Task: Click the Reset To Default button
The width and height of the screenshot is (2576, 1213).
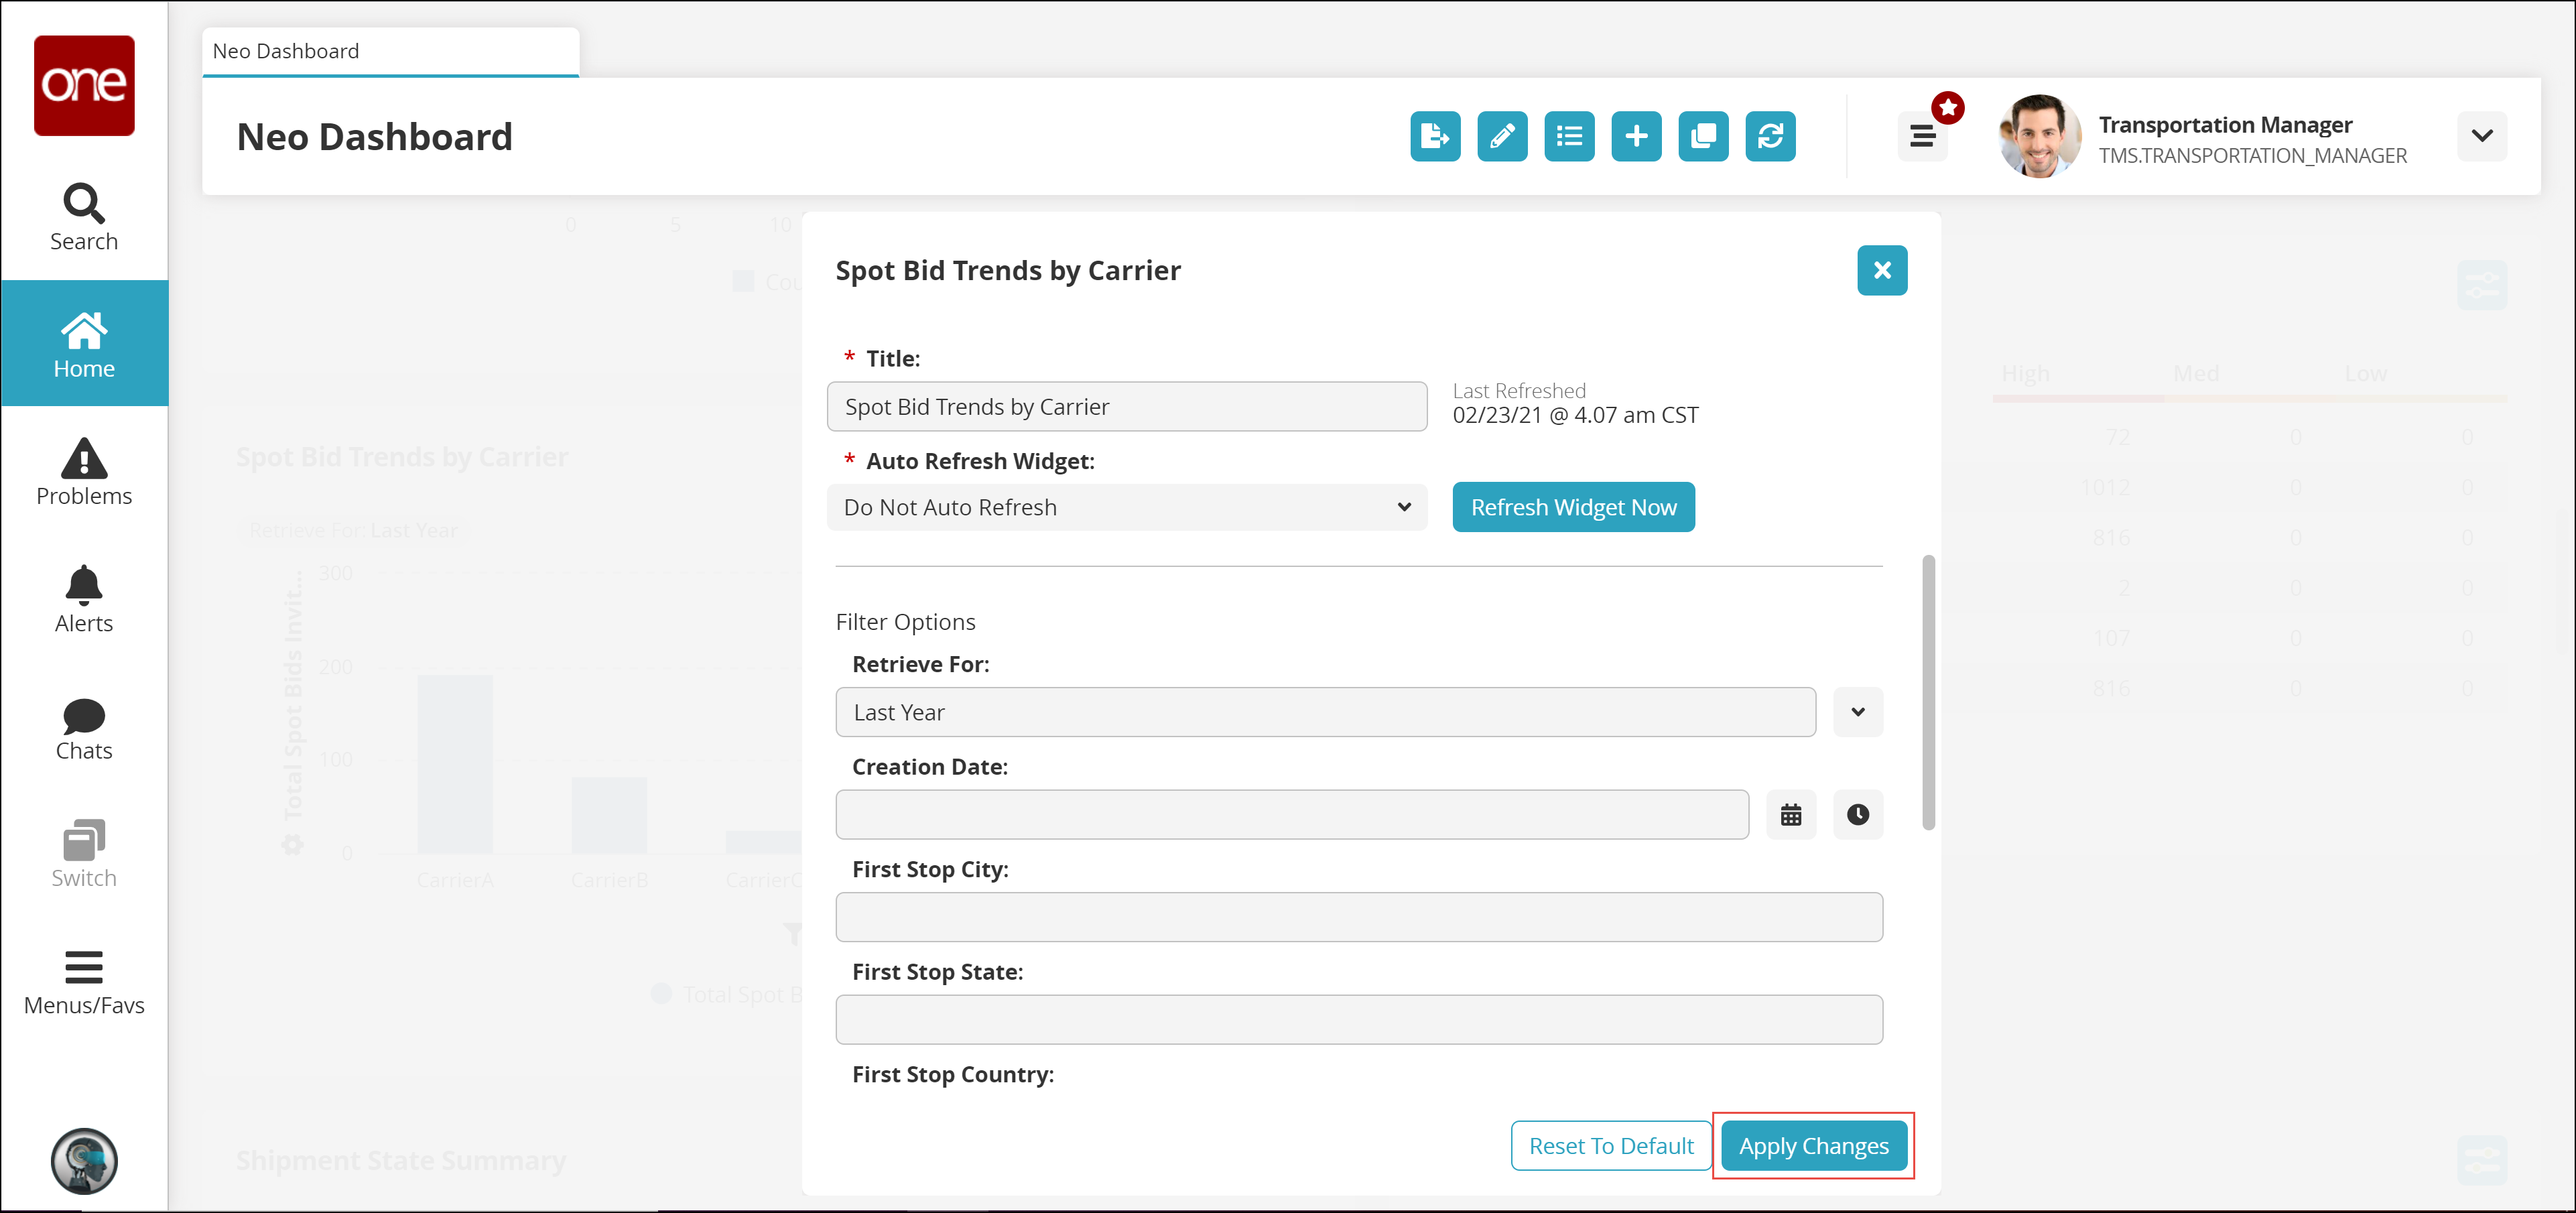Action: [1610, 1146]
